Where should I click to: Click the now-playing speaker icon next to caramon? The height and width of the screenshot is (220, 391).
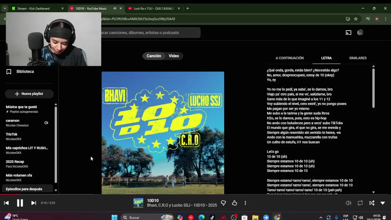click(x=46, y=123)
